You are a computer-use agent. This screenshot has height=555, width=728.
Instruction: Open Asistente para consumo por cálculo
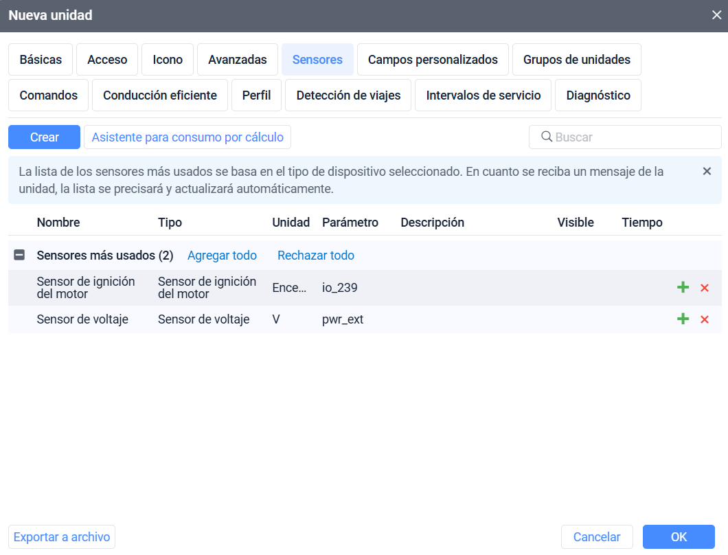187,137
